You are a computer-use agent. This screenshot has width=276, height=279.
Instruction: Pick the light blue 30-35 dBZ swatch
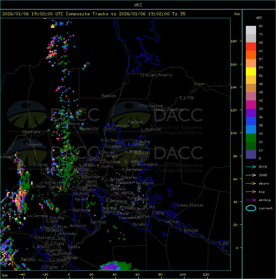[x=251, y=129]
